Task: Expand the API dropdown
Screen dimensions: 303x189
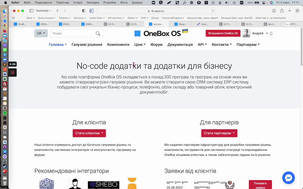Action: (202, 45)
